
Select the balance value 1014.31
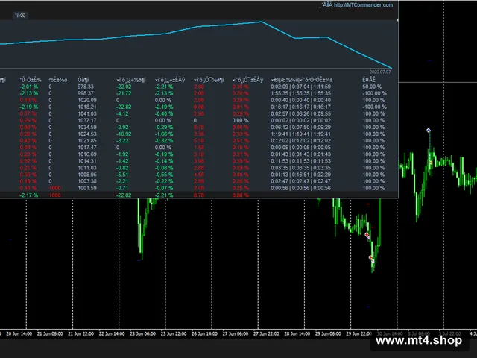coord(87,161)
